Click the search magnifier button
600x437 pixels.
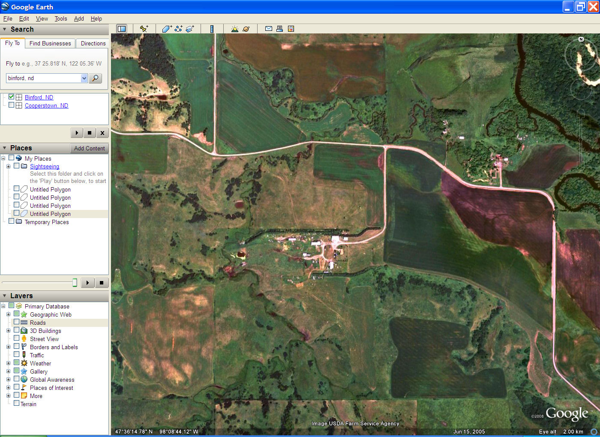(x=96, y=78)
